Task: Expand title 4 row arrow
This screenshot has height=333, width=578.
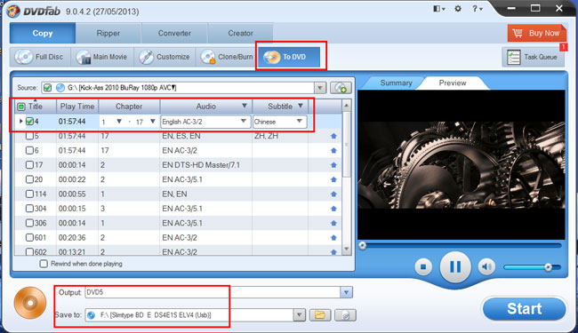Action: tap(20, 122)
